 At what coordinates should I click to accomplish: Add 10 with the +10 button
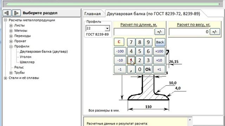[x=159, y=60]
